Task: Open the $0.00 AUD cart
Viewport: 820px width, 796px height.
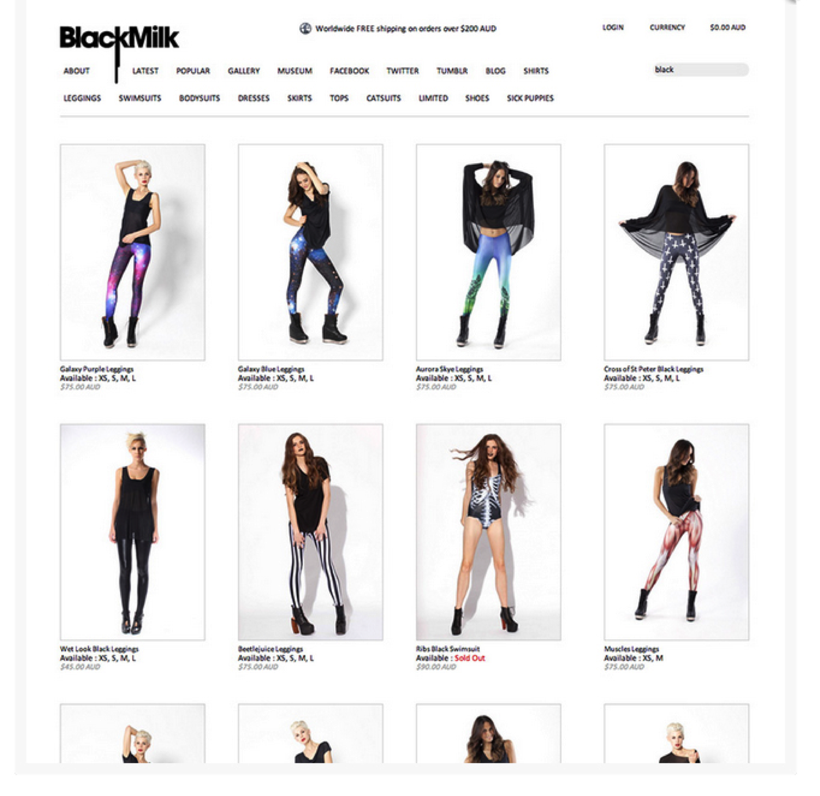Action: pyautogui.click(x=727, y=27)
